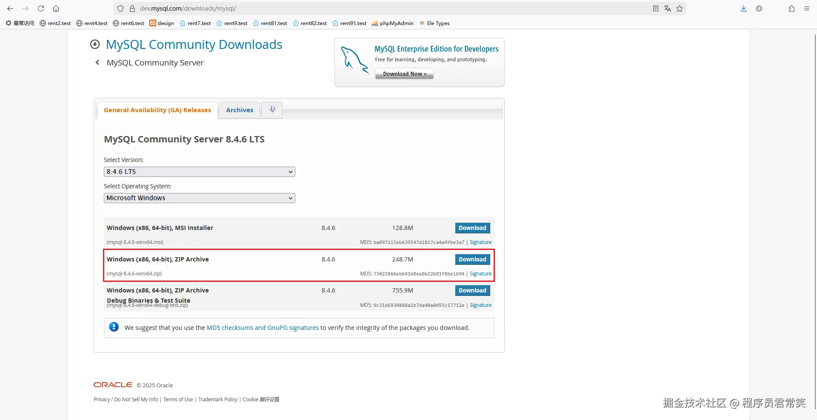Click the file name (mysql-8.4.6-winx64.zip)

[x=134, y=274]
